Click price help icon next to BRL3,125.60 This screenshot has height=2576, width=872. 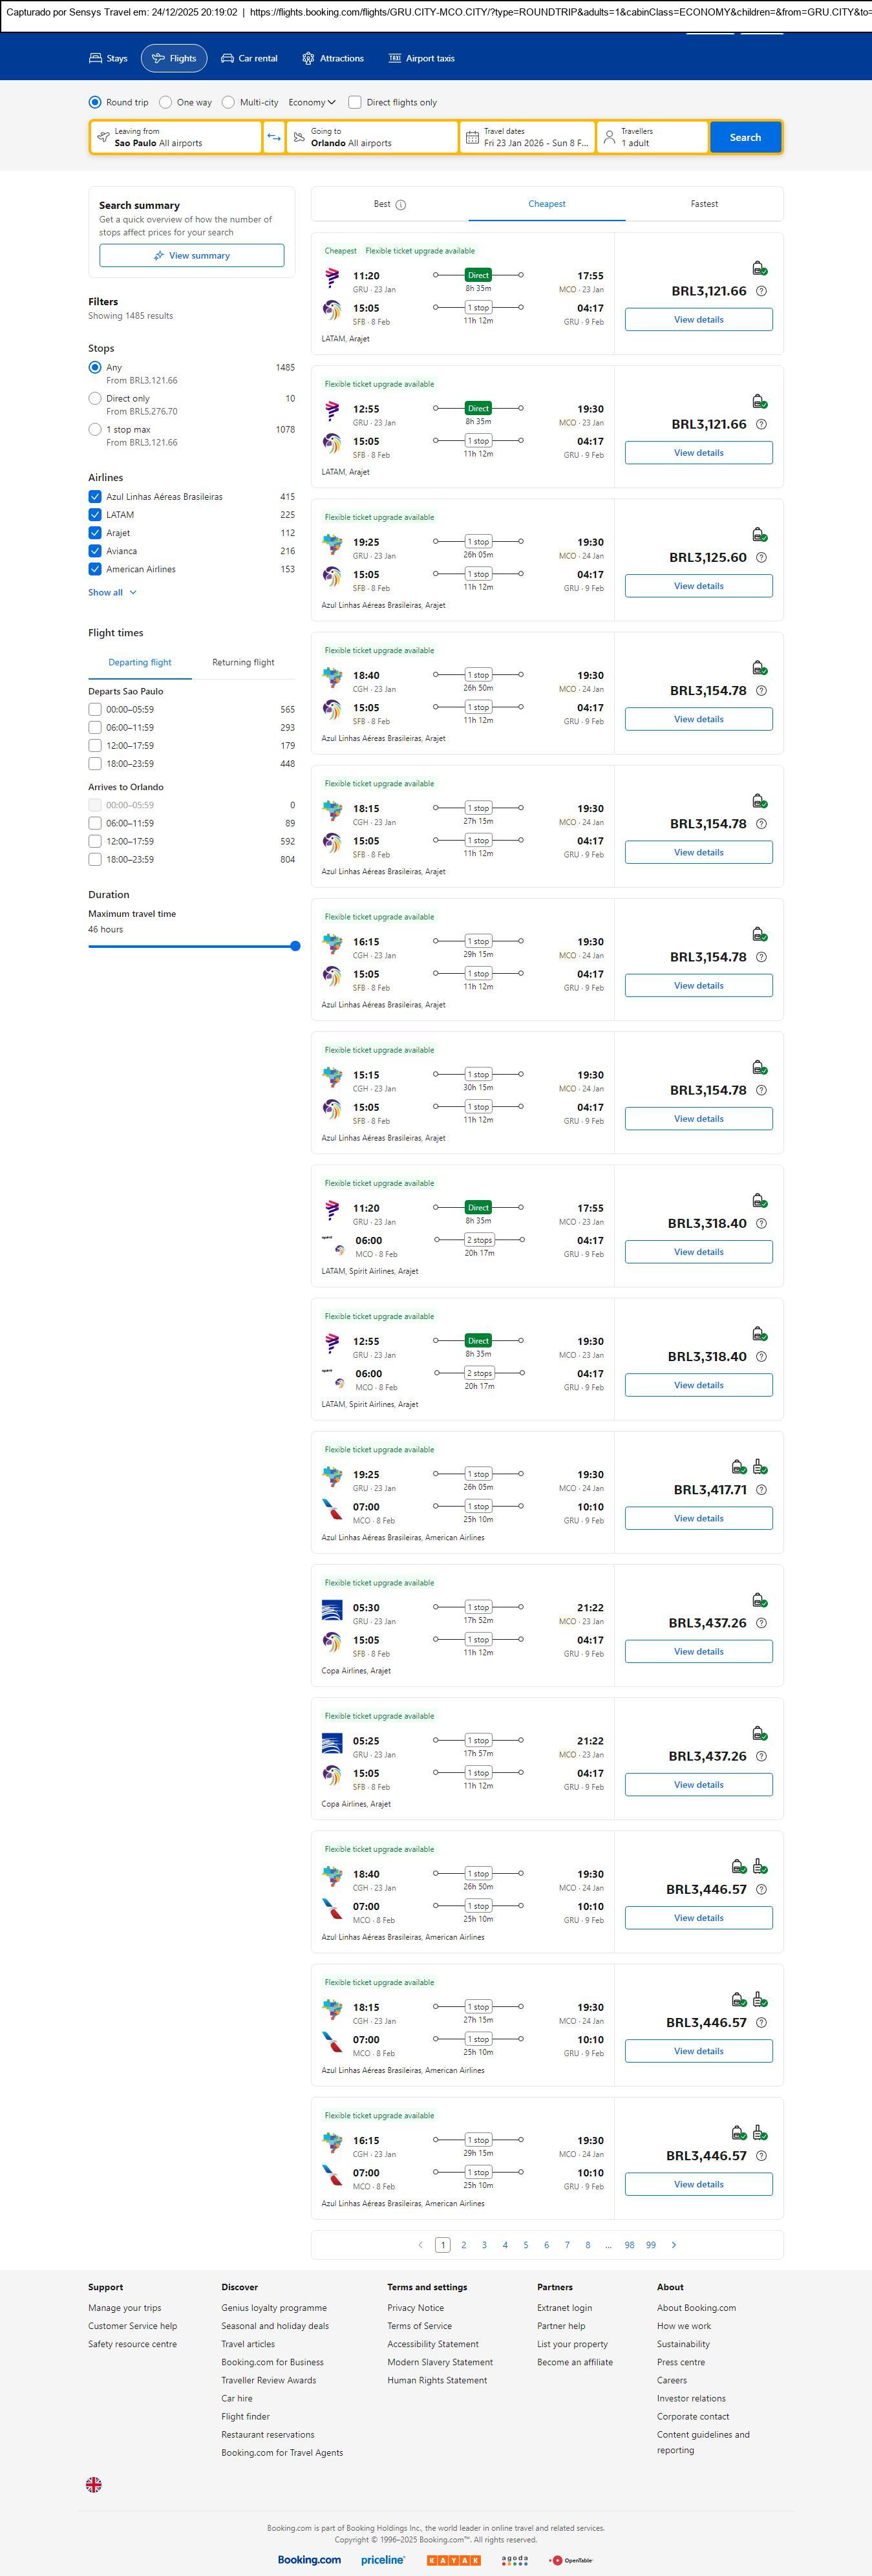coord(761,558)
